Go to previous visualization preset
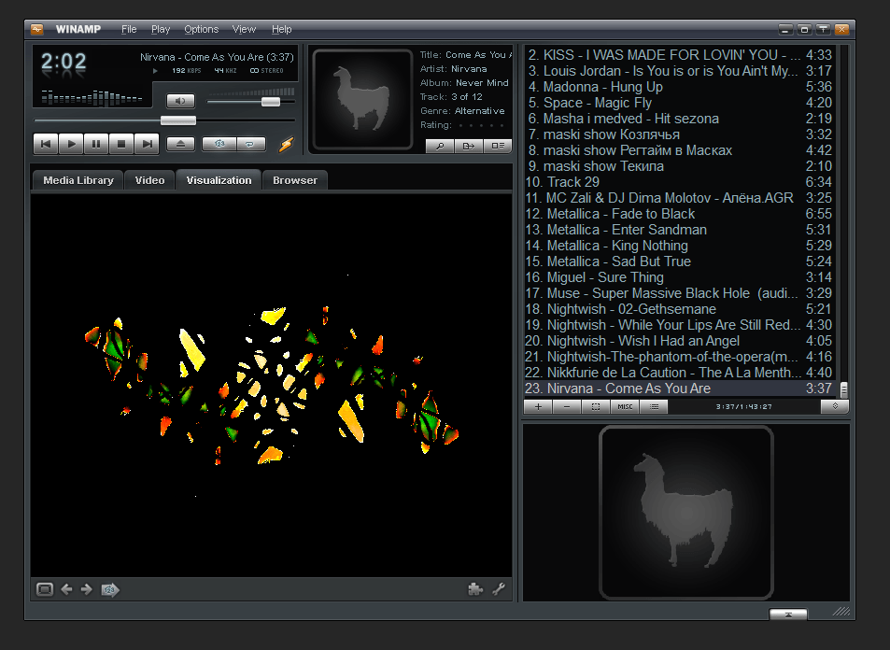 [66, 589]
